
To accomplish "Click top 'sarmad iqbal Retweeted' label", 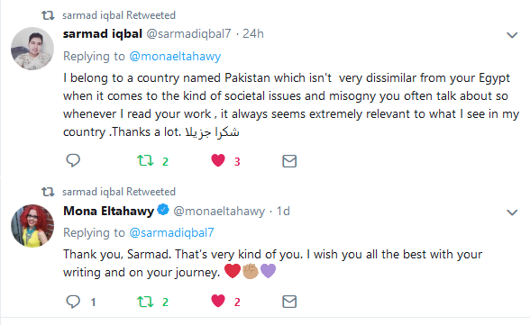I will click(119, 15).
